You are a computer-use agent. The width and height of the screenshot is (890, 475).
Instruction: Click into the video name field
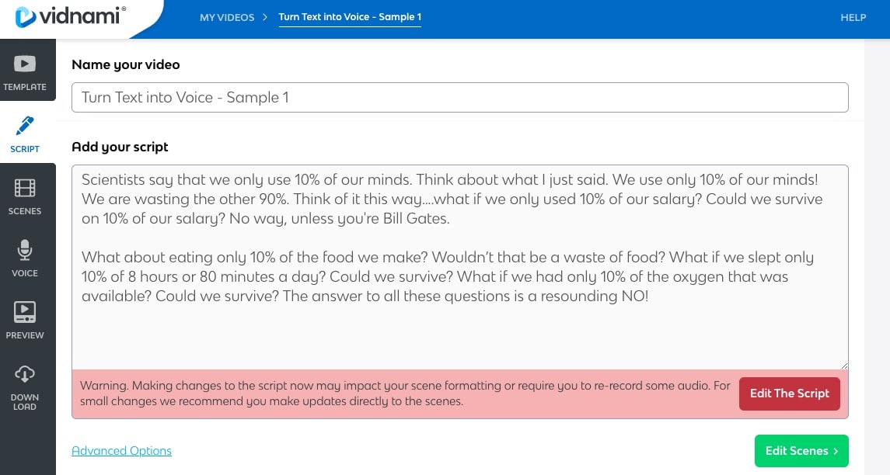point(459,98)
